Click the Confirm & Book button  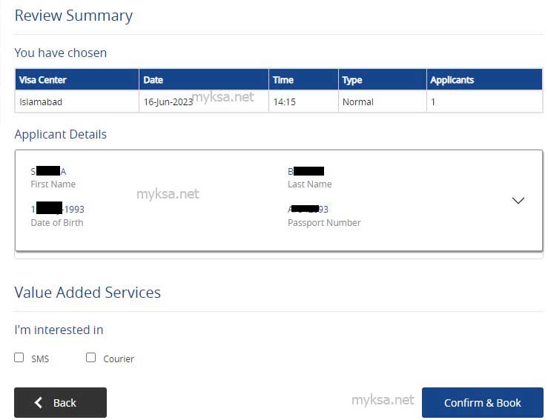click(x=482, y=402)
